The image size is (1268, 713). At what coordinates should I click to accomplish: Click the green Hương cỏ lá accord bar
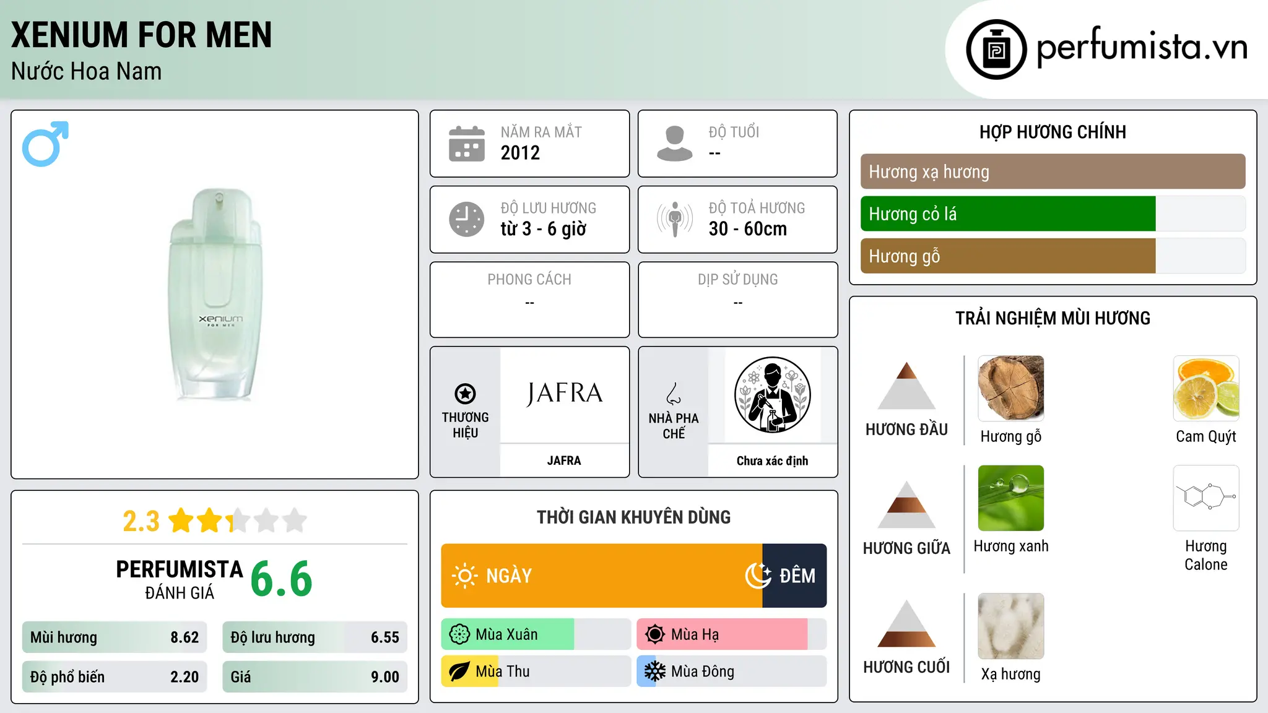(x=1008, y=214)
